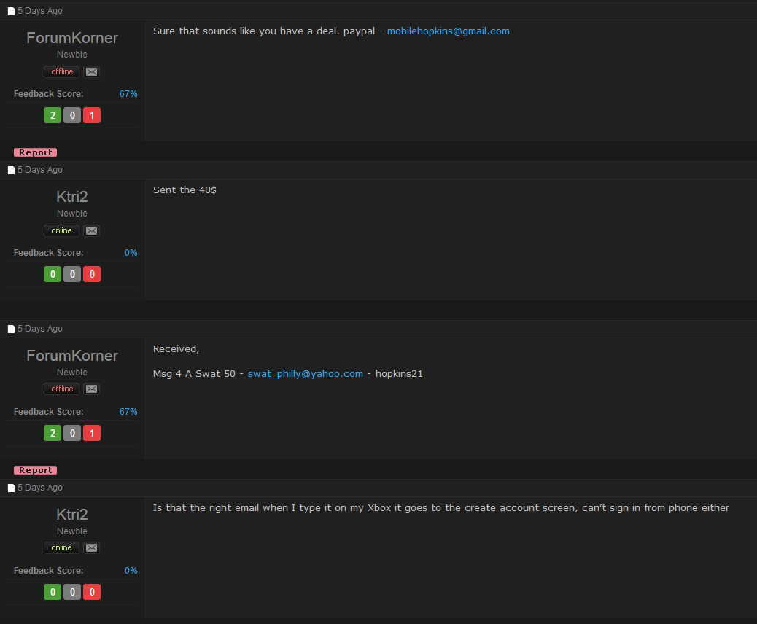Image resolution: width=757 pixels, height=624 pixels.
Task: Click the green positive feedback 2 badge in the first post
Action: tap(53, 115)
